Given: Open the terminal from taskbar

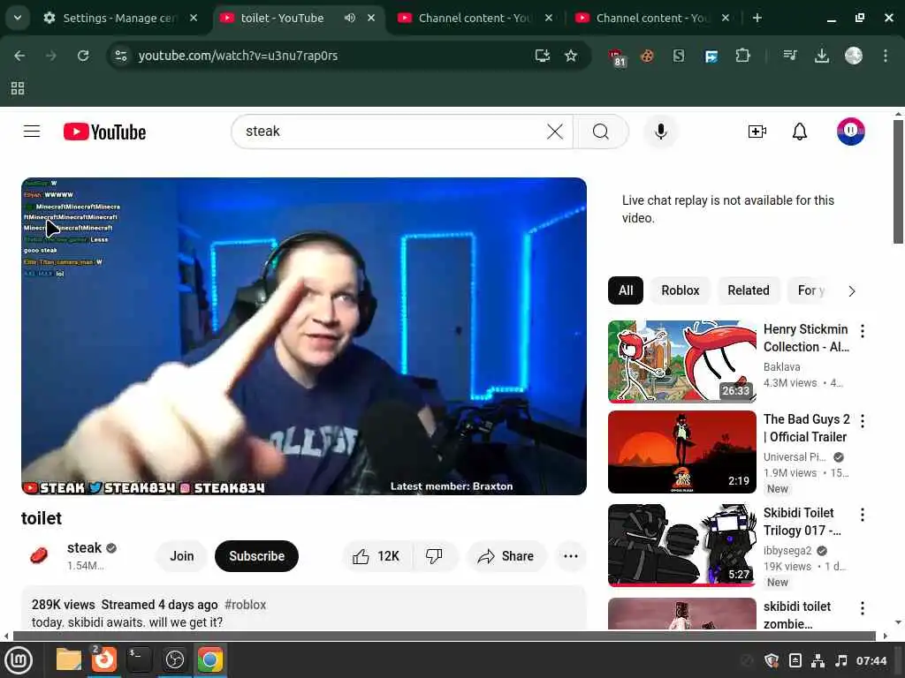Looking at the screenshot, I should tap(139, 660).
